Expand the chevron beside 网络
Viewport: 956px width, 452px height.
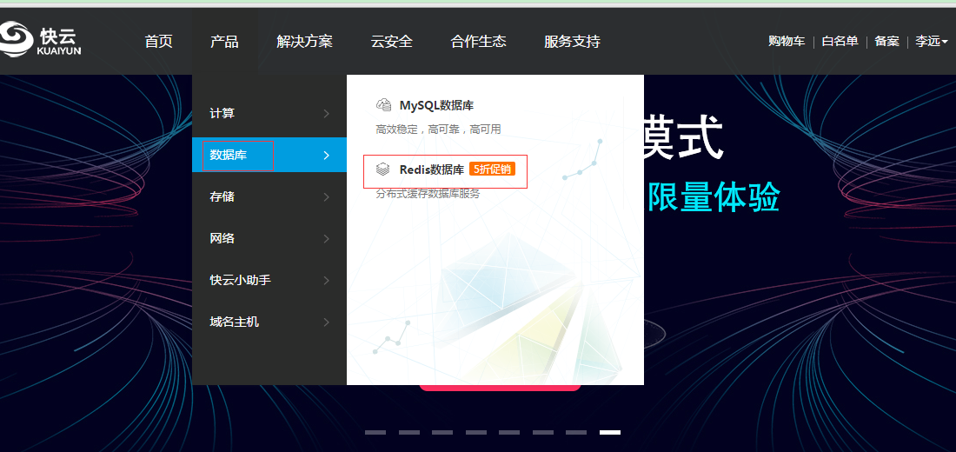point(327,238)
